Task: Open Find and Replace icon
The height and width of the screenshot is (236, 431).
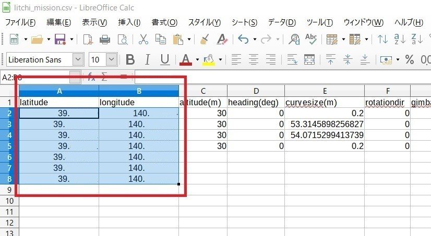Action: point(294,39)
